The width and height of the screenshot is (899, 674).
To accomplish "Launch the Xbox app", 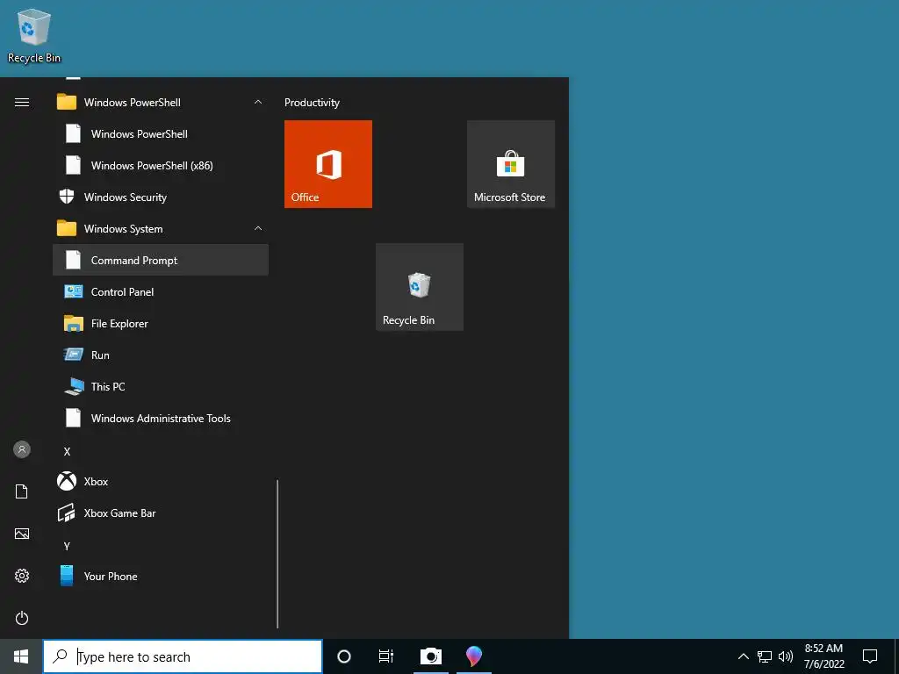I will coord(161,482).
